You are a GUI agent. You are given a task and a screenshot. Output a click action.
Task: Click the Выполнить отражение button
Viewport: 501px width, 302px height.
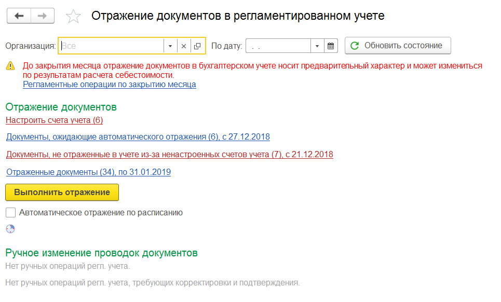click(62, 192)
